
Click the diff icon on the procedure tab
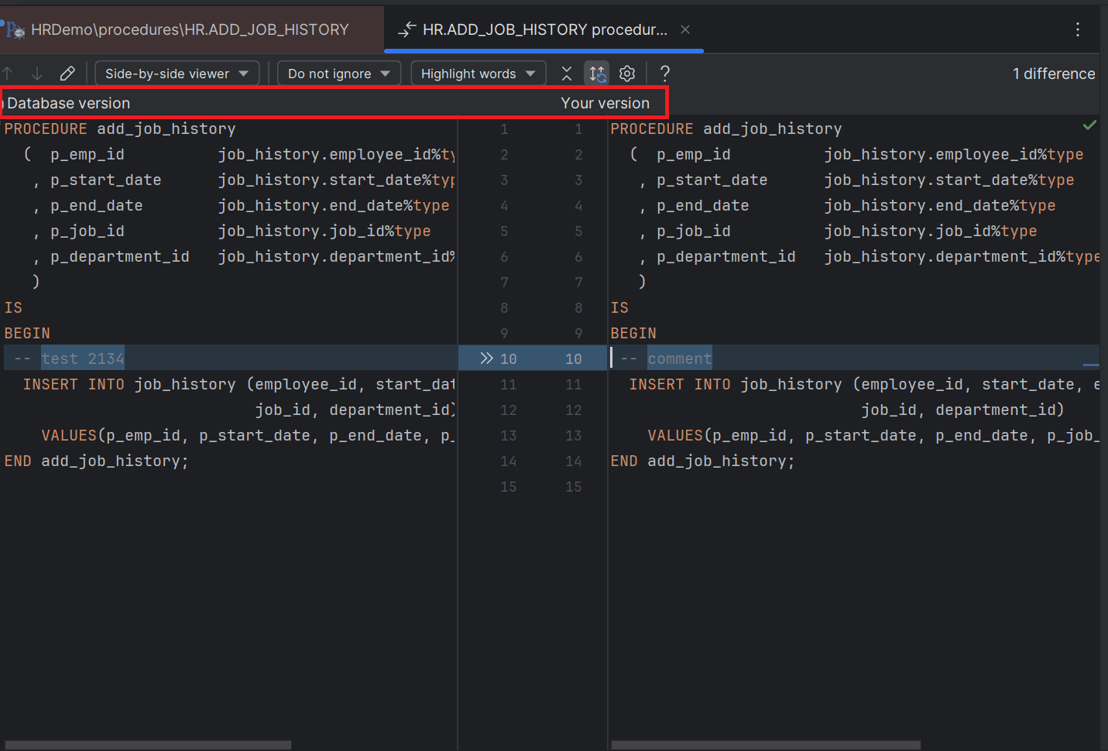tap(406, 29)
